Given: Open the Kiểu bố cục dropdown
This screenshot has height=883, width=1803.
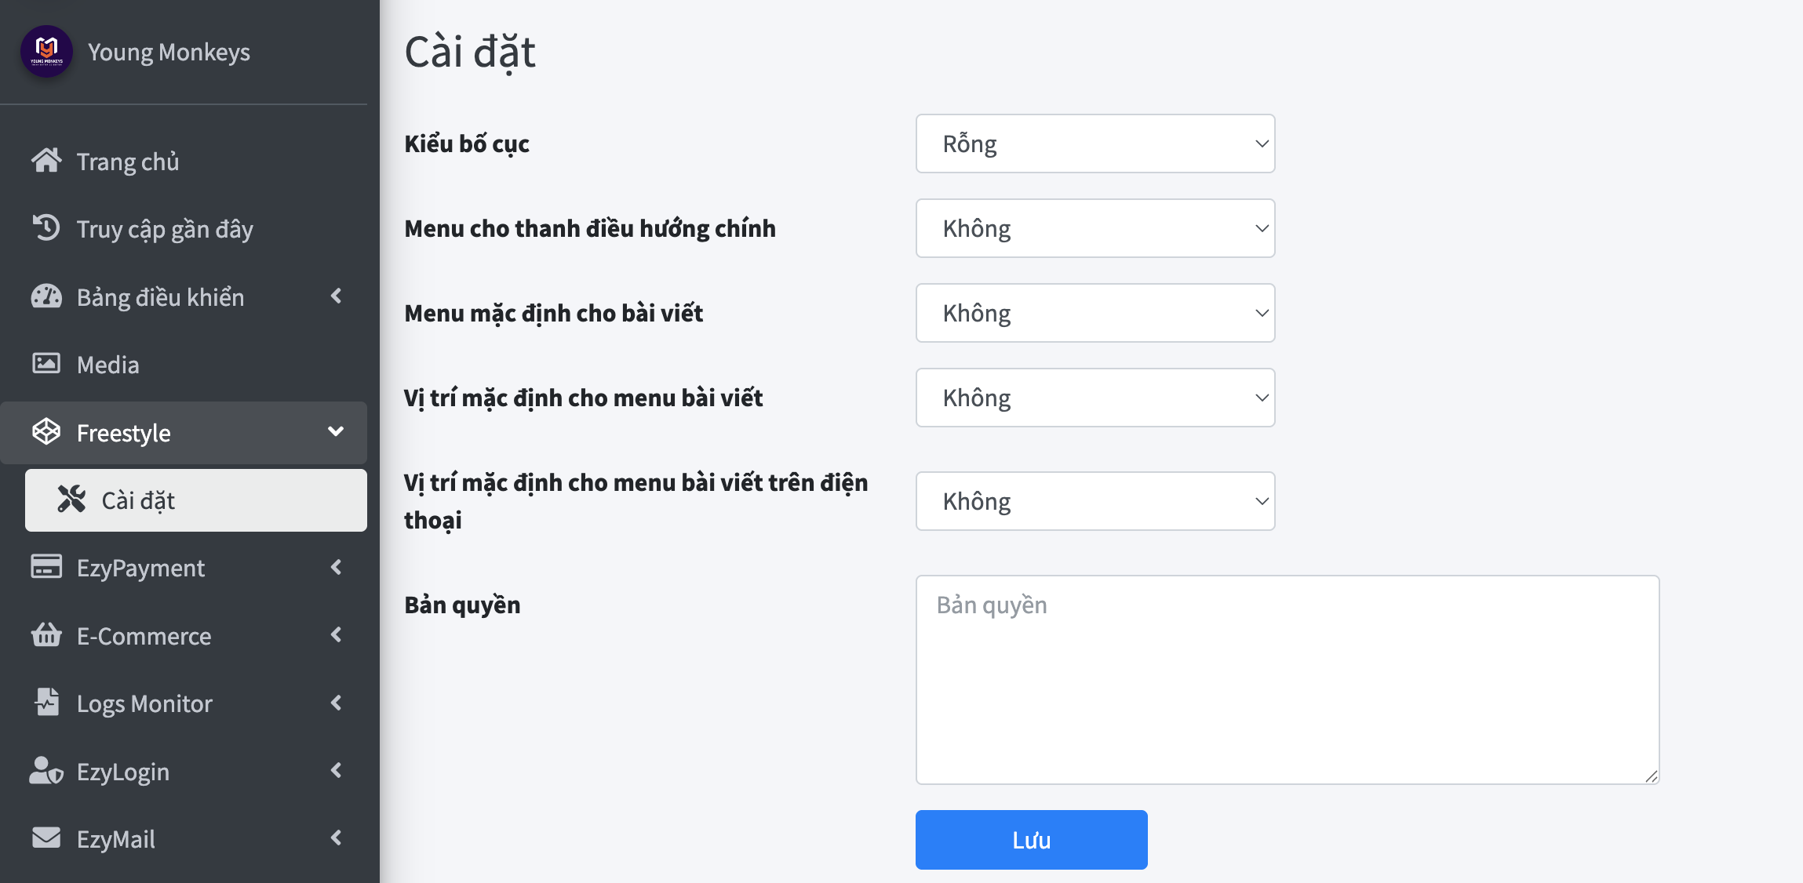Looking at the screenshot, I should pos(1095,144).
